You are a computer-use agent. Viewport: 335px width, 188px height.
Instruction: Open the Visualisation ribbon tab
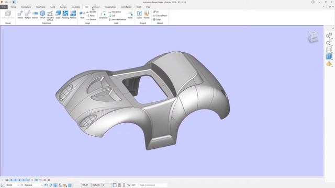tap(110, 7)
